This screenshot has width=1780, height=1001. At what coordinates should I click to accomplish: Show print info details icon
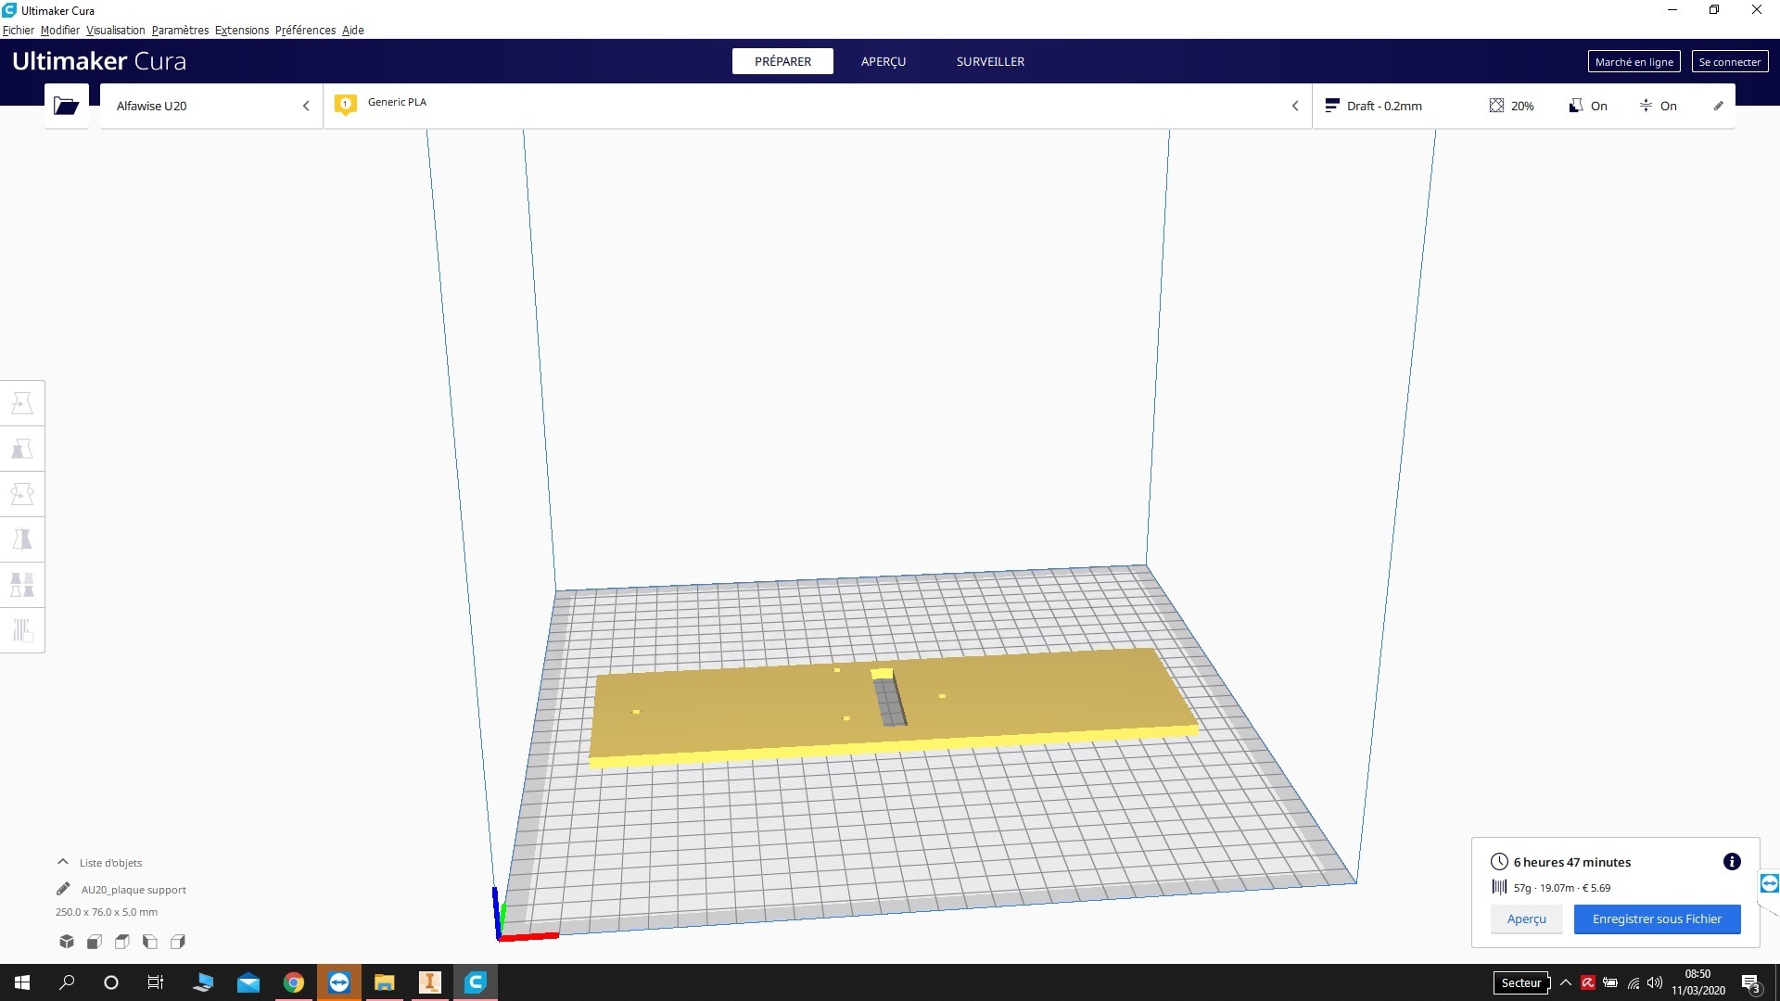pos(1731,862)
